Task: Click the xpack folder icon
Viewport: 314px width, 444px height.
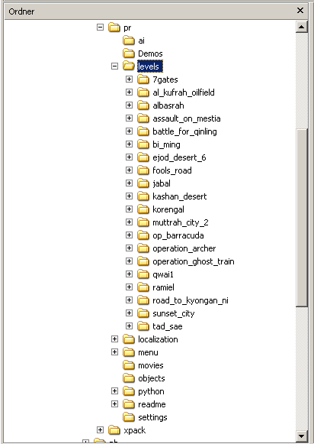Action: tap(114, 430)
